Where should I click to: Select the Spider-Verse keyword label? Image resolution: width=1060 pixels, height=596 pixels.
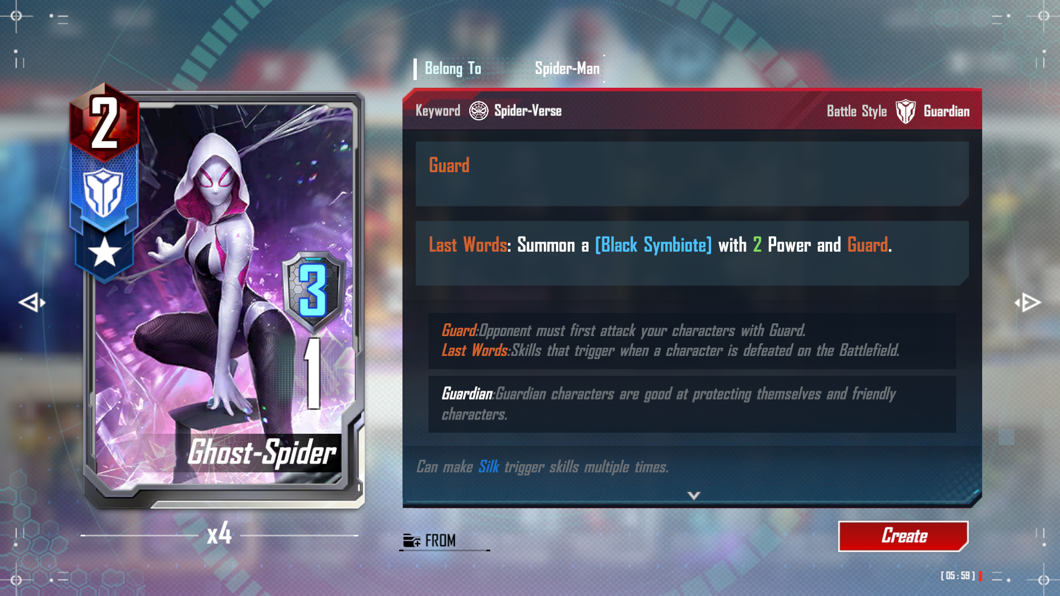coord(528,111)
